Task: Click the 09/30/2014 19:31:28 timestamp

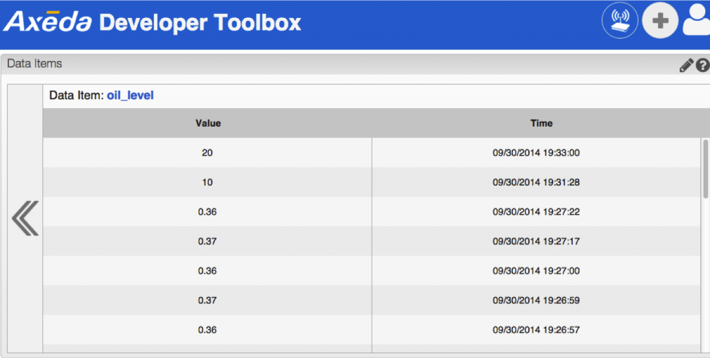Action: tap(536, 182)
